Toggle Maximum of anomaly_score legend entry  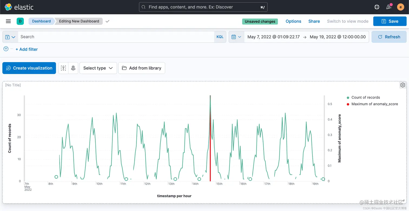pyautogui.click(x=375, y=104)
